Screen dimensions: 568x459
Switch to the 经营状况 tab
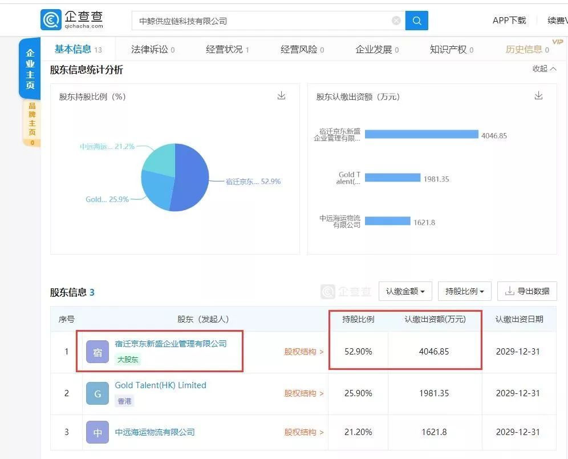pyautogui.click(x=227, y=49)
